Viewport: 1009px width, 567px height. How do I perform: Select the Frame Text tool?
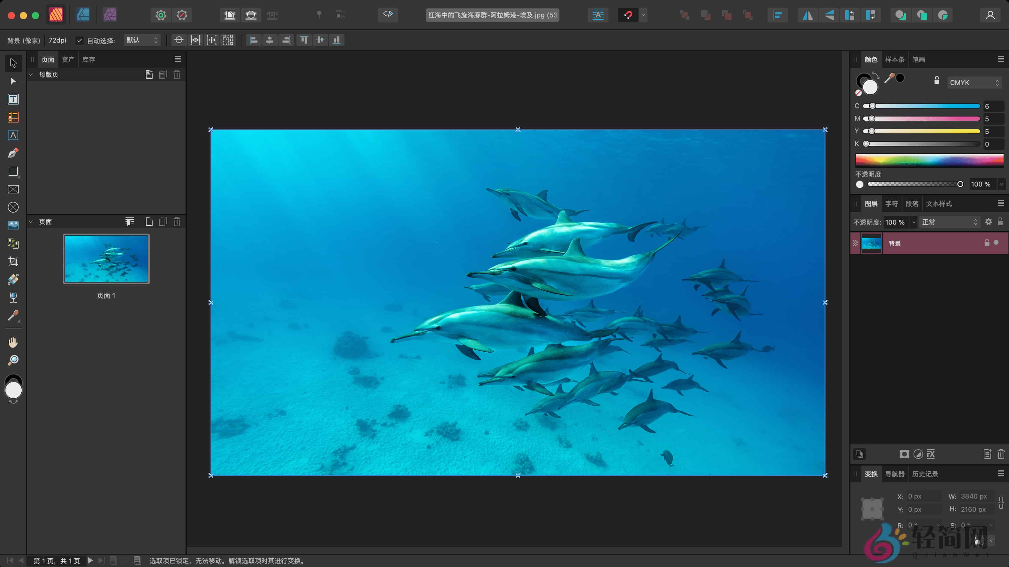point(13,99)
